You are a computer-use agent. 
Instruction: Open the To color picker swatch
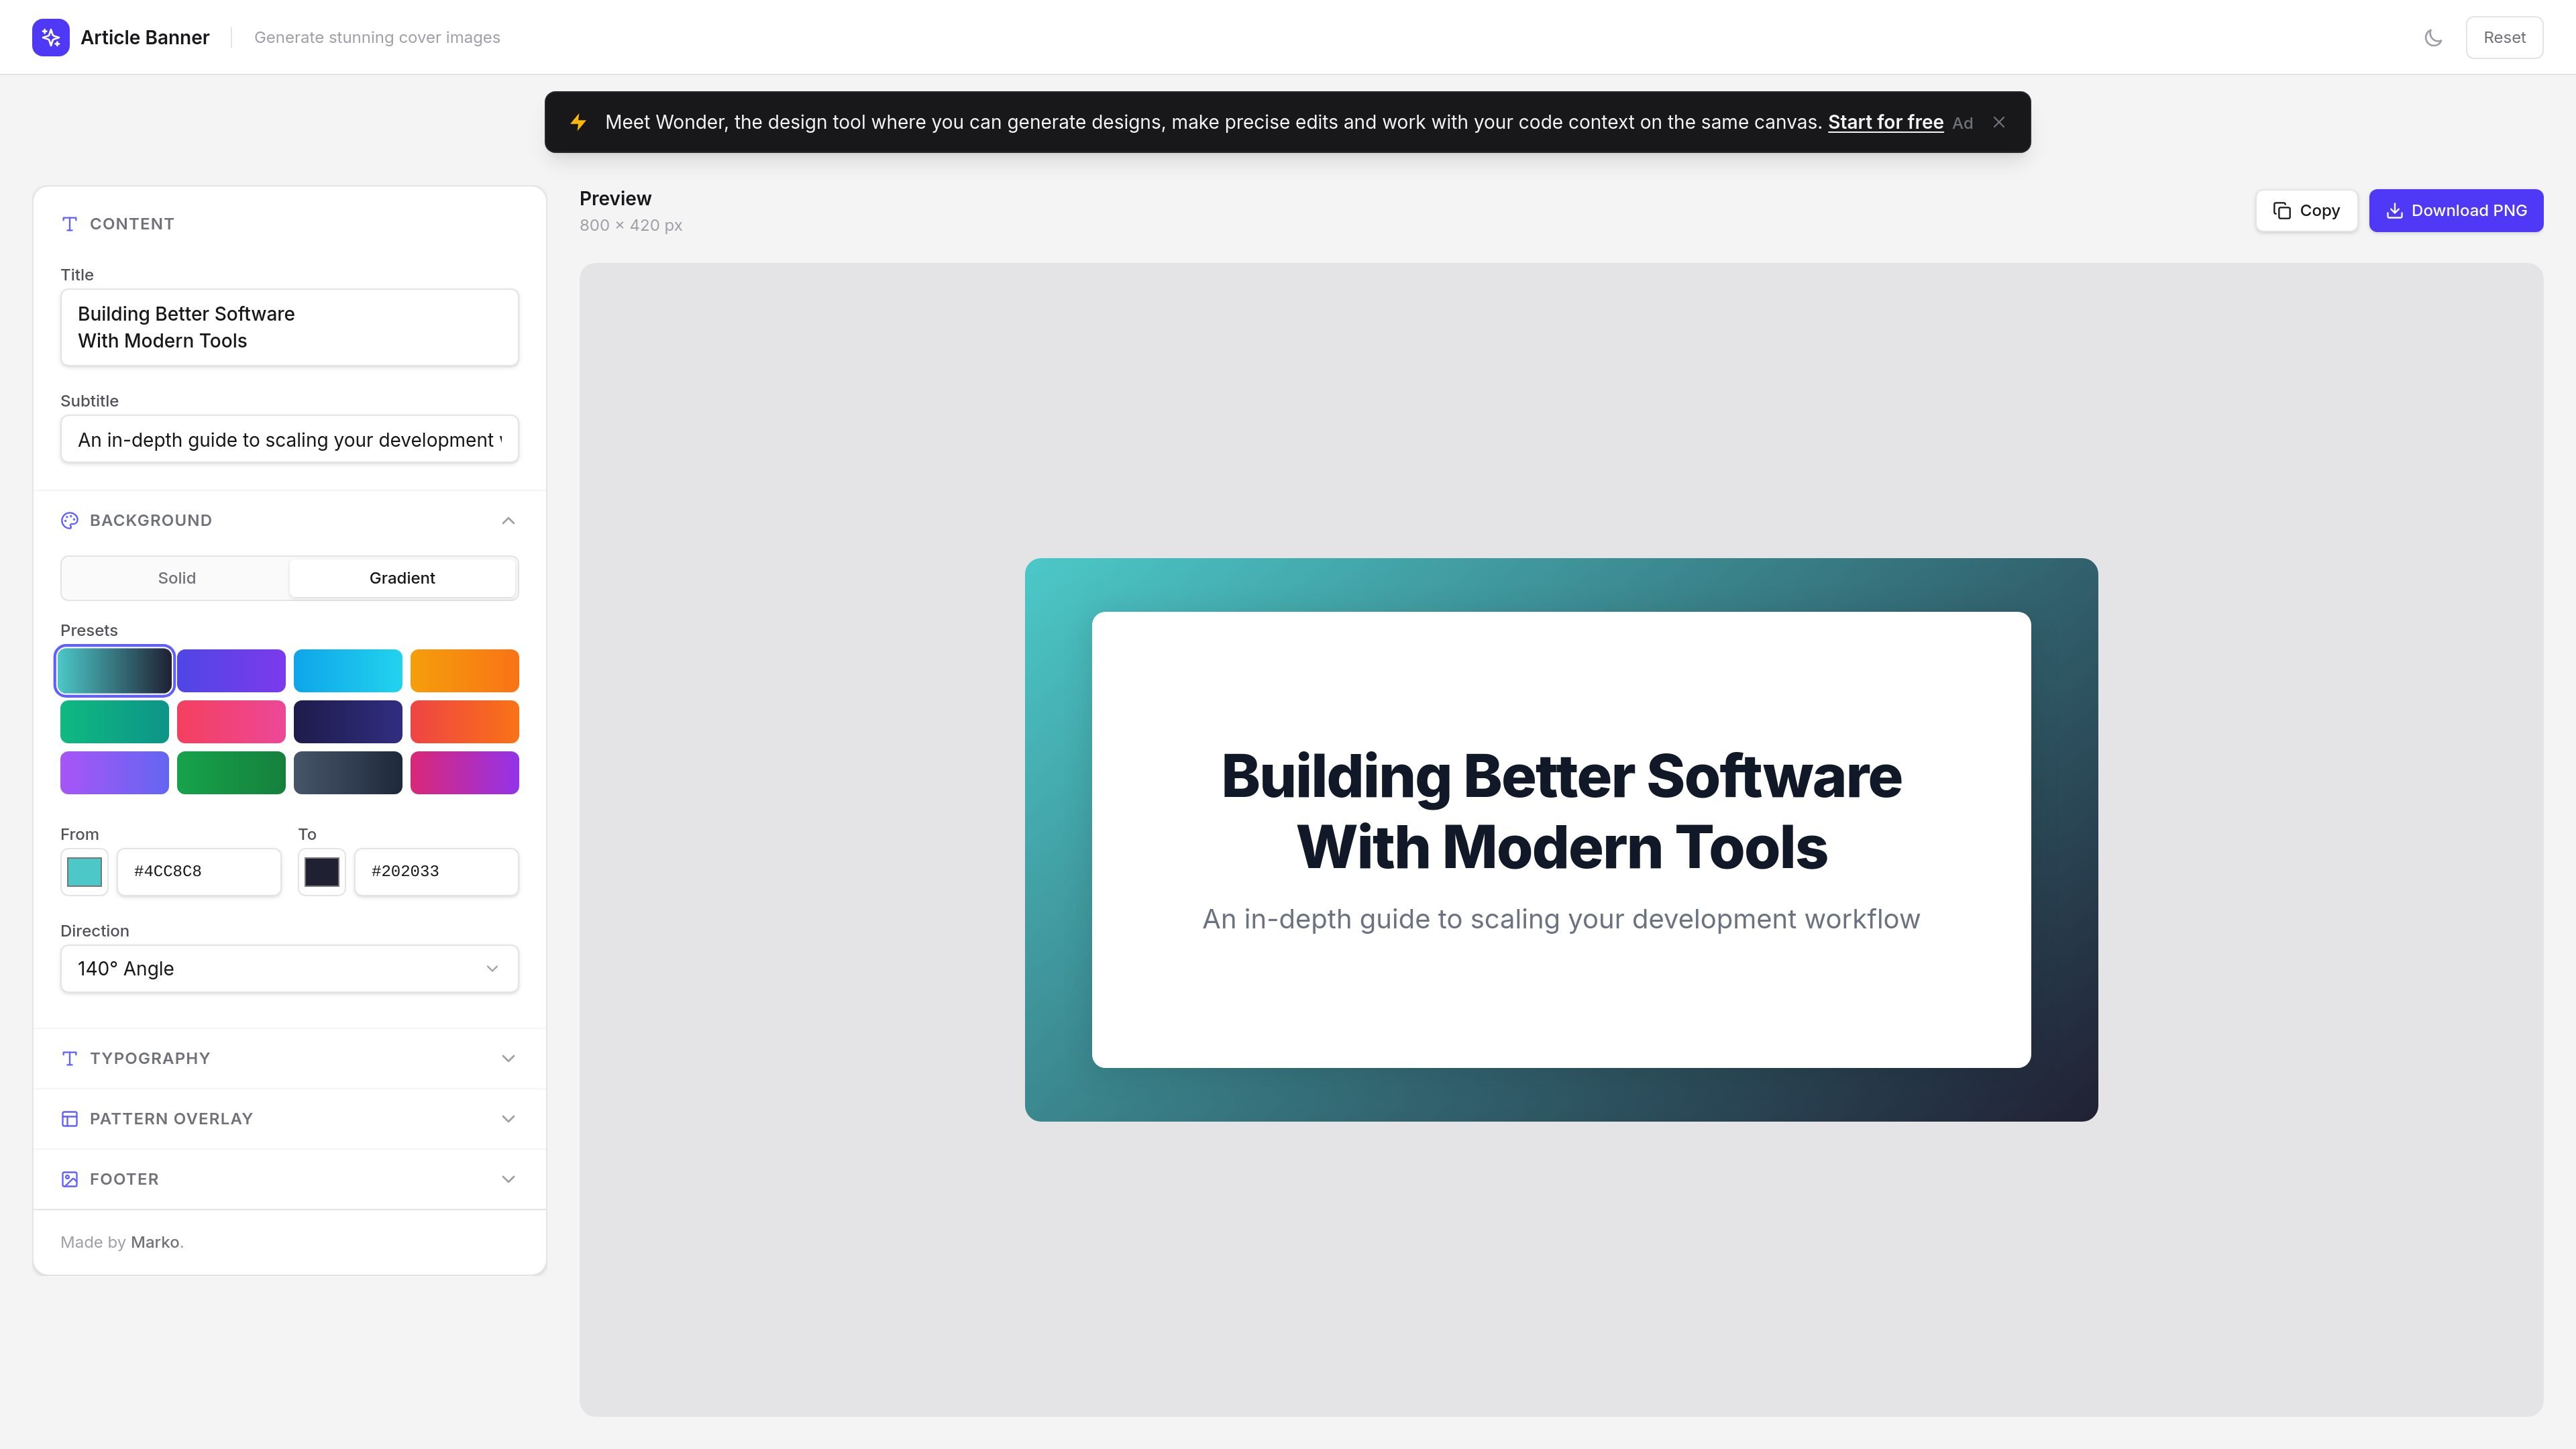click(x=322, y=872)
